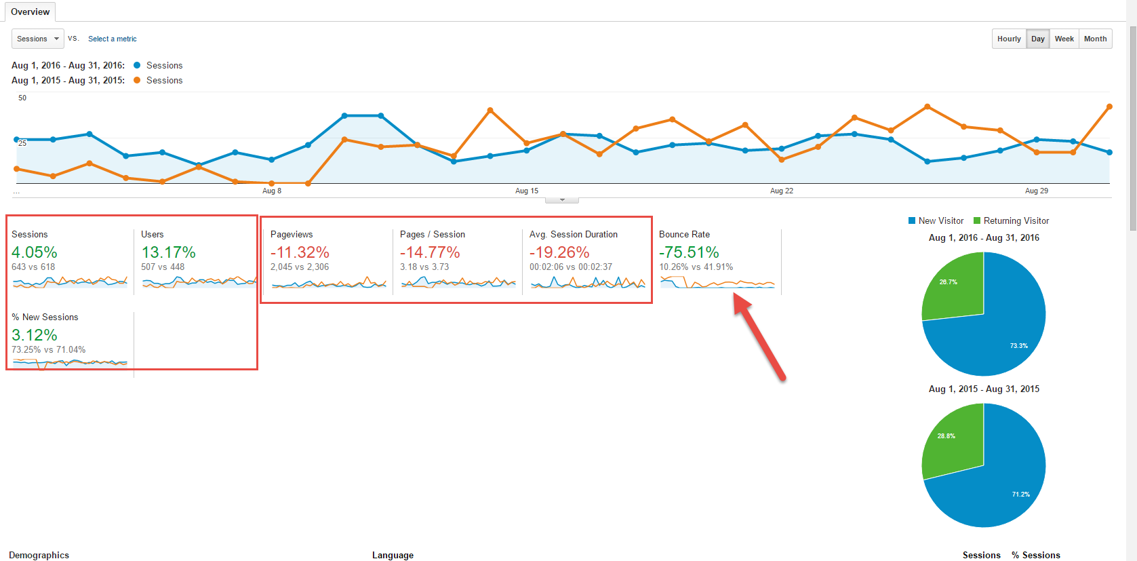Image resolution: width=1137 pixels, height=561 pixels.
Task: Click the Sessions sparkline thumbnail
Action: pyautogui.click(x=70, y=282)
